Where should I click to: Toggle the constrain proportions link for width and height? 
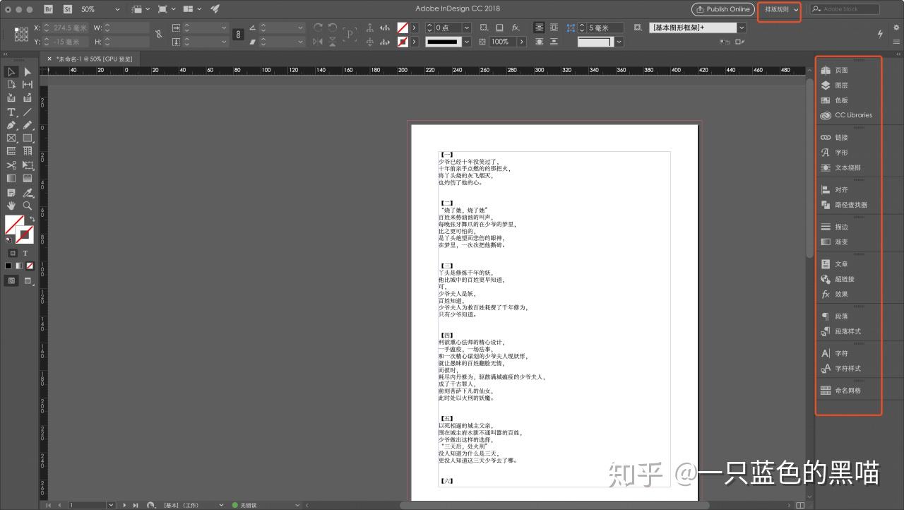click(159, 34)
